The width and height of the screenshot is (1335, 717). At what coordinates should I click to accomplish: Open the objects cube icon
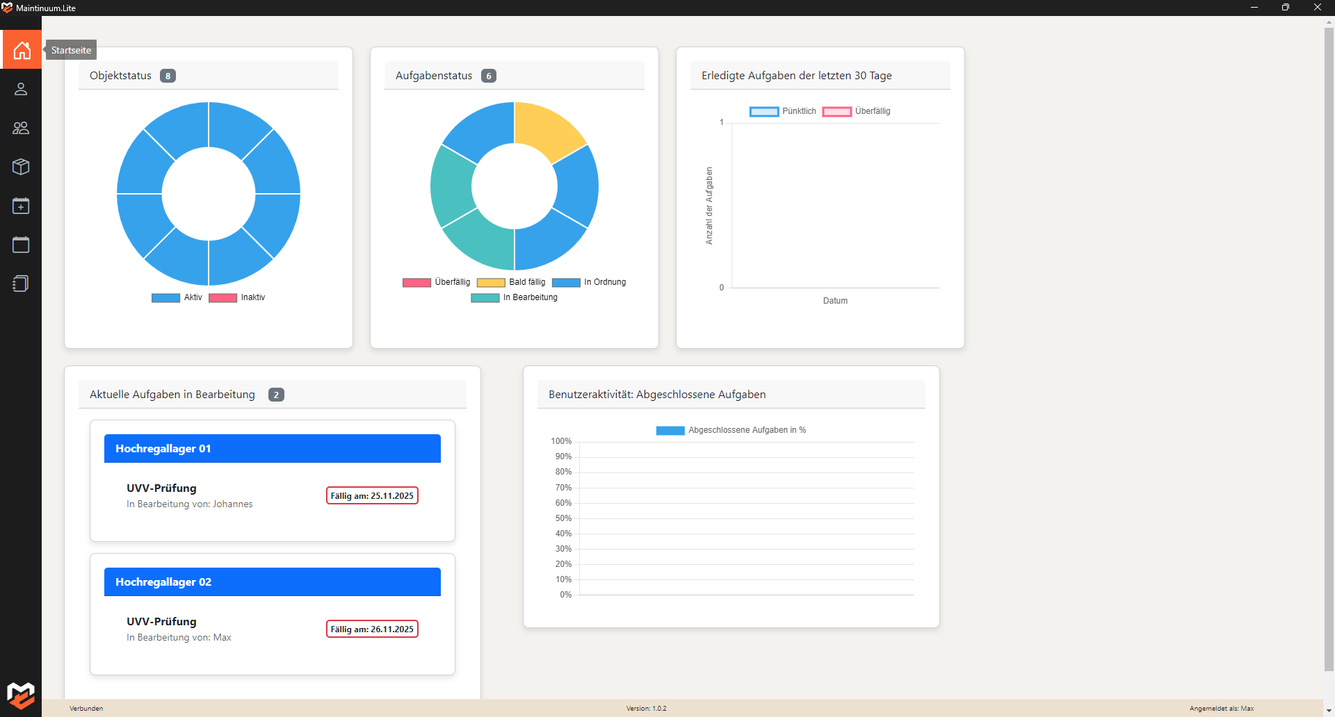click(x=21, y=167)
